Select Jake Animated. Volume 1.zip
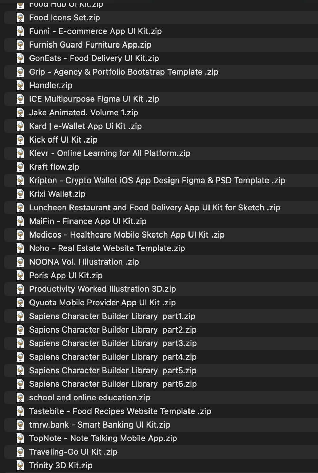Screen dimensions: 318x473 [83, 113]
